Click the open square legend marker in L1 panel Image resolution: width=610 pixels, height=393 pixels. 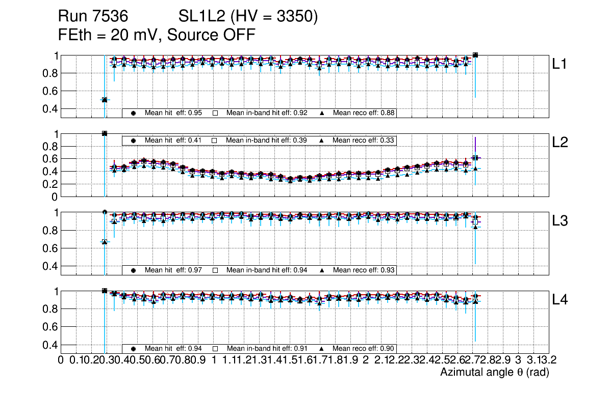[215, 113]
